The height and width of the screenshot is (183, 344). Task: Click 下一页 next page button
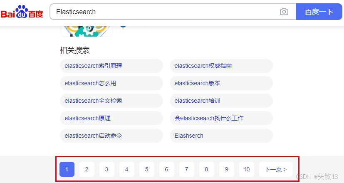[x=276, y=169]
